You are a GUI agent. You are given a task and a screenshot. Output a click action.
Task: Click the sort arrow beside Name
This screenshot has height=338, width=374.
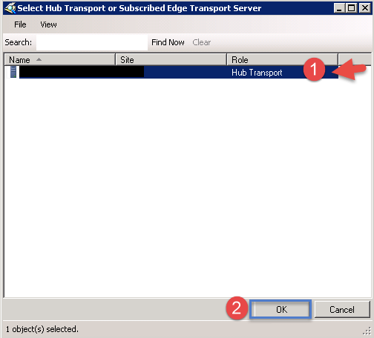tap(39, 59)
